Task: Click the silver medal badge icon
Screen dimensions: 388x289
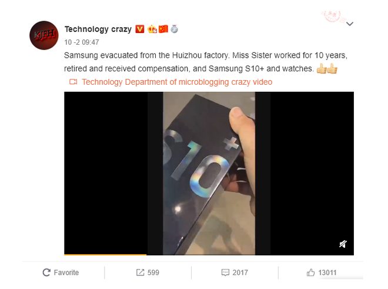Action: click(x=175, y=29)
